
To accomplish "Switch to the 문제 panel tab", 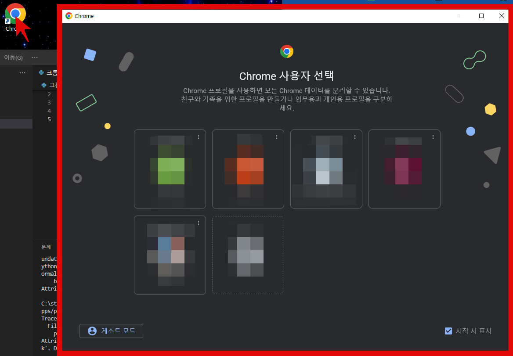I will [x=47, y=247].
